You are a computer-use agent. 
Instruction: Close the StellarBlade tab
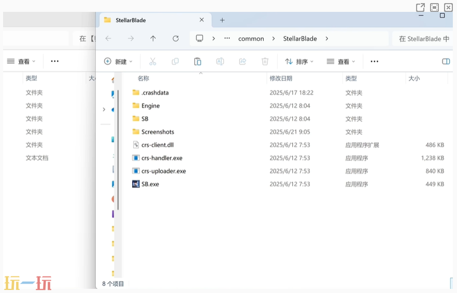point(202,20)
